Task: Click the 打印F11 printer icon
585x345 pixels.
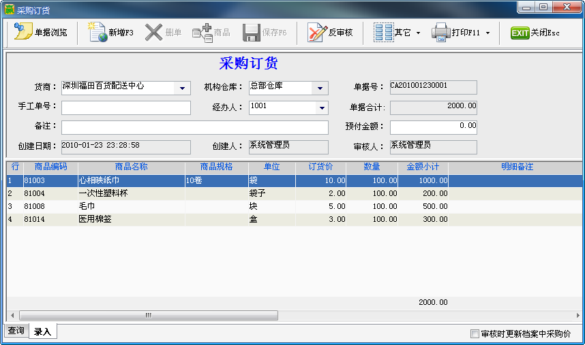Action: tap(441, 32)
